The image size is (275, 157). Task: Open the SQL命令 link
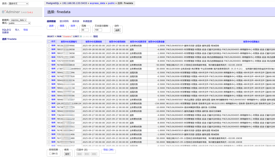click(x=6, y=30)
